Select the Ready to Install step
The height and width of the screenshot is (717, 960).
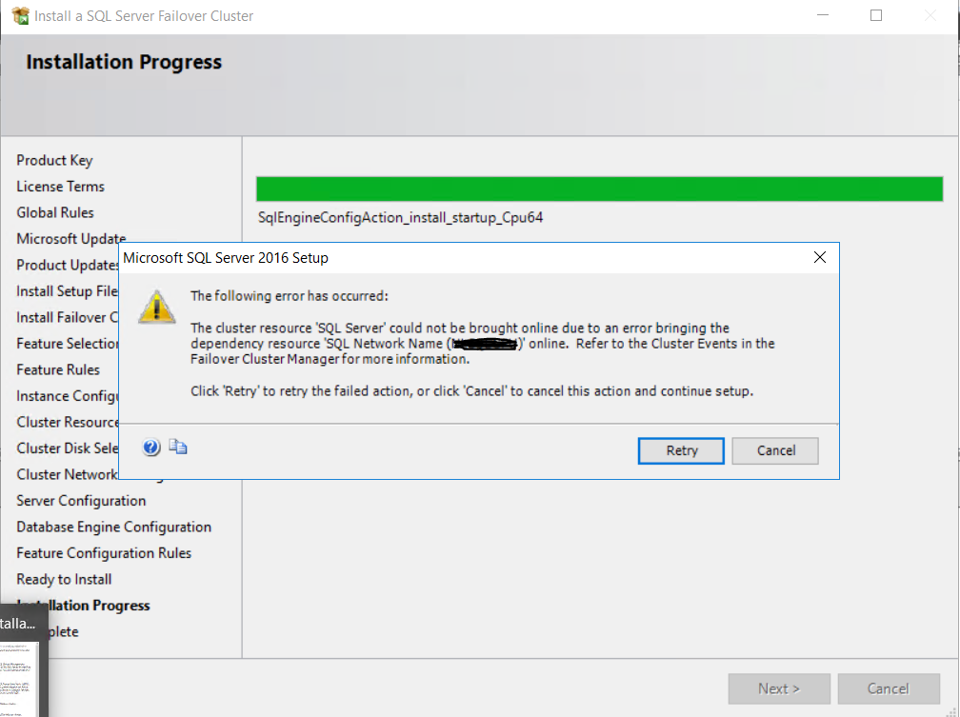[x=65, y=579]
